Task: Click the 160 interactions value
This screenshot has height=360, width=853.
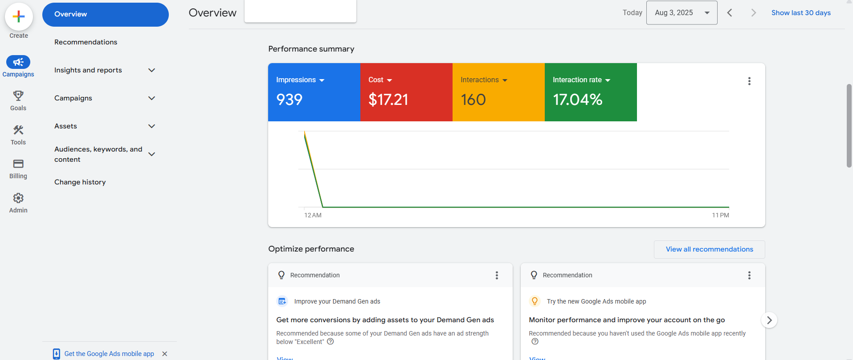Action: tap(473, 100)
